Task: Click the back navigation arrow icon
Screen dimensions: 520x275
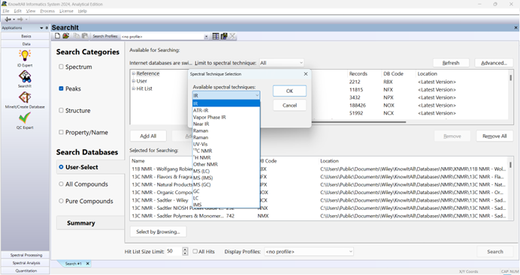Action: 8,19
